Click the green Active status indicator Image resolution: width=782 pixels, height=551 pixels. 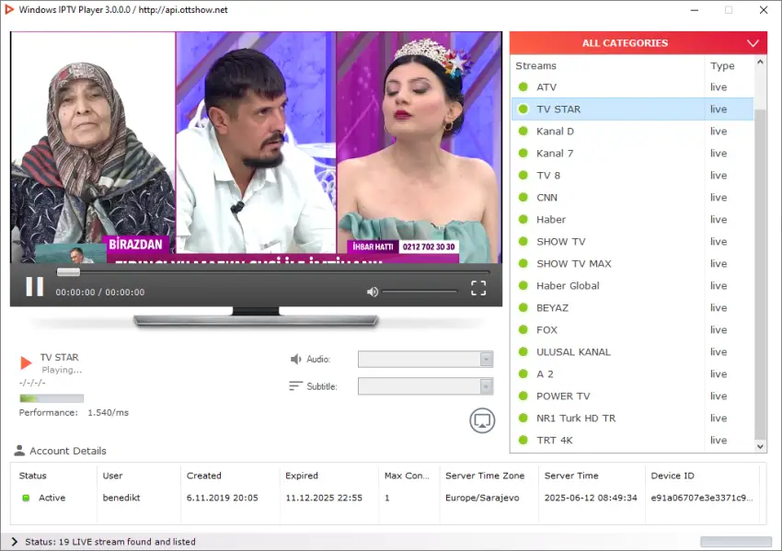pos(26,498)
